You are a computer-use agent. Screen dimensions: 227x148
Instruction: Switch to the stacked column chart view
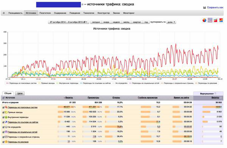click(x=221, y=20)
